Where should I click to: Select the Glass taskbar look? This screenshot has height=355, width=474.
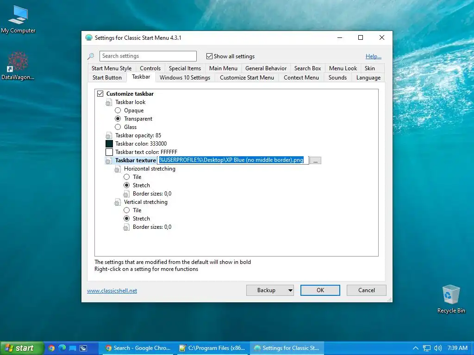(118, 127)
